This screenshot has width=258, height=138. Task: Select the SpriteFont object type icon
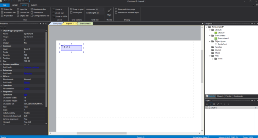coord(216,44)
